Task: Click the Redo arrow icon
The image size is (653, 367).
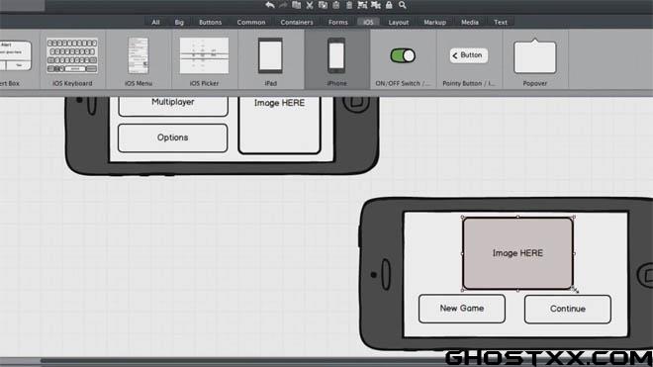Action: pyautogui.click(x=283, y=5)
